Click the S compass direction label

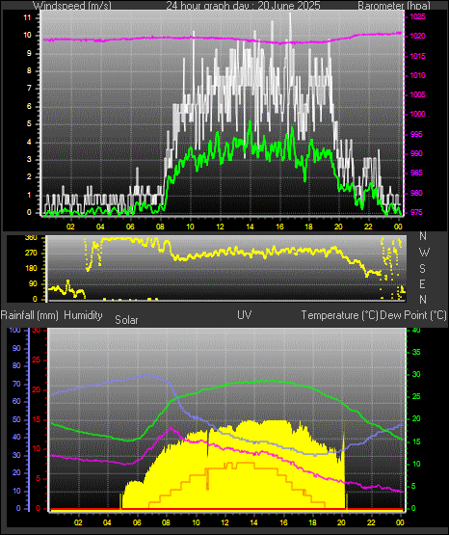[x=422, y=269]
